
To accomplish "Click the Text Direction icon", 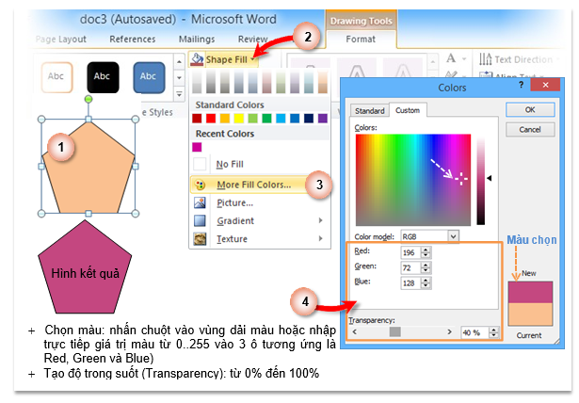I will click(486, 59).
